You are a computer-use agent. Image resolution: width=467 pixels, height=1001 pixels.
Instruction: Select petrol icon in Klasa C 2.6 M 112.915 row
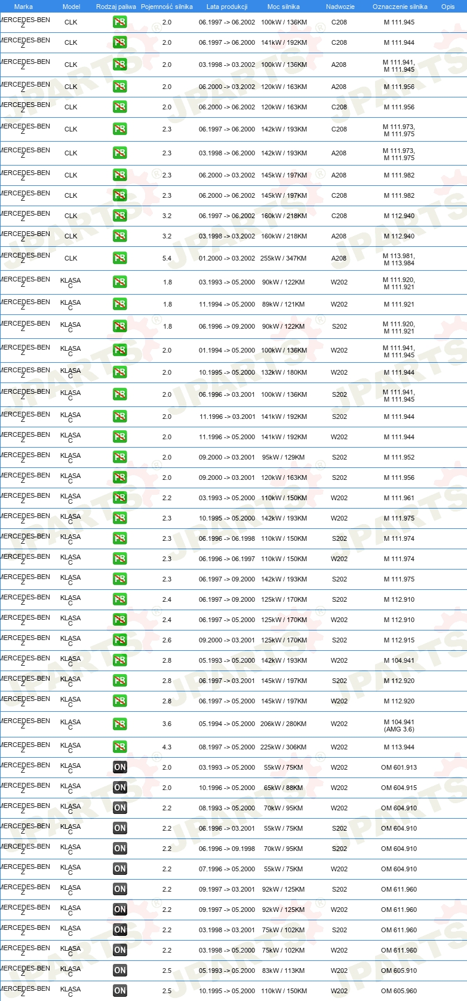119,641
